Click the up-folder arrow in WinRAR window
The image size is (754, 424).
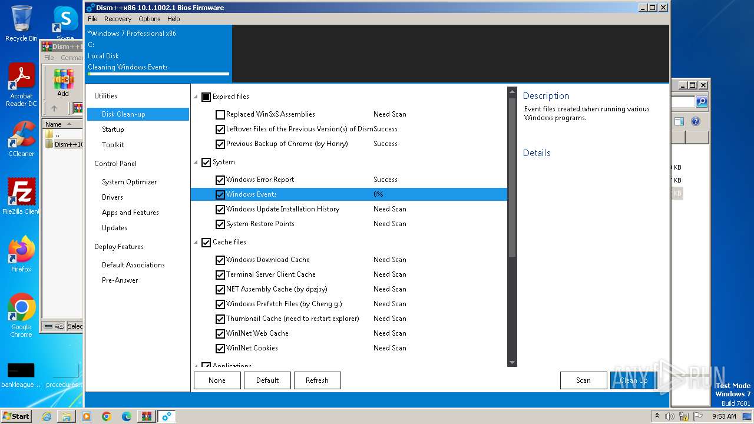coord(54,108)
